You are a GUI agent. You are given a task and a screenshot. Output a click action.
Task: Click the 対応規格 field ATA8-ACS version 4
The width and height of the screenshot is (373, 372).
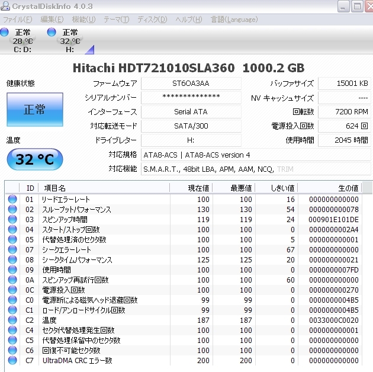point(256,155)
